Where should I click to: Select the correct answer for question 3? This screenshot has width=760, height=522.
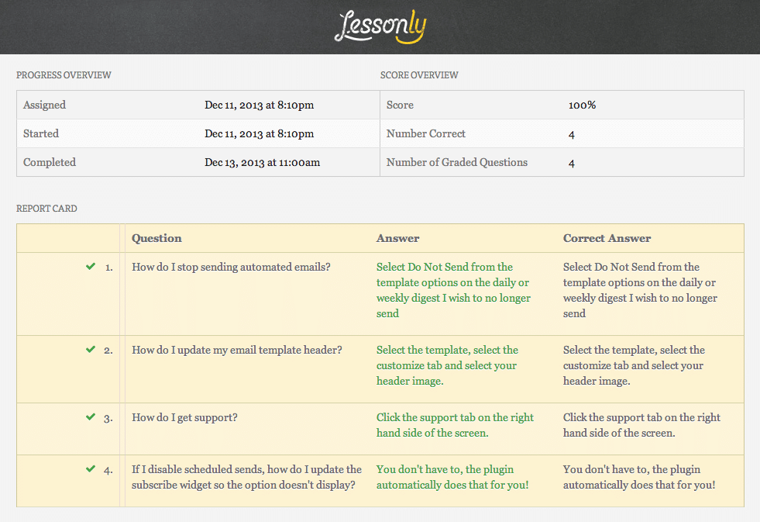(x=641, y=425)
